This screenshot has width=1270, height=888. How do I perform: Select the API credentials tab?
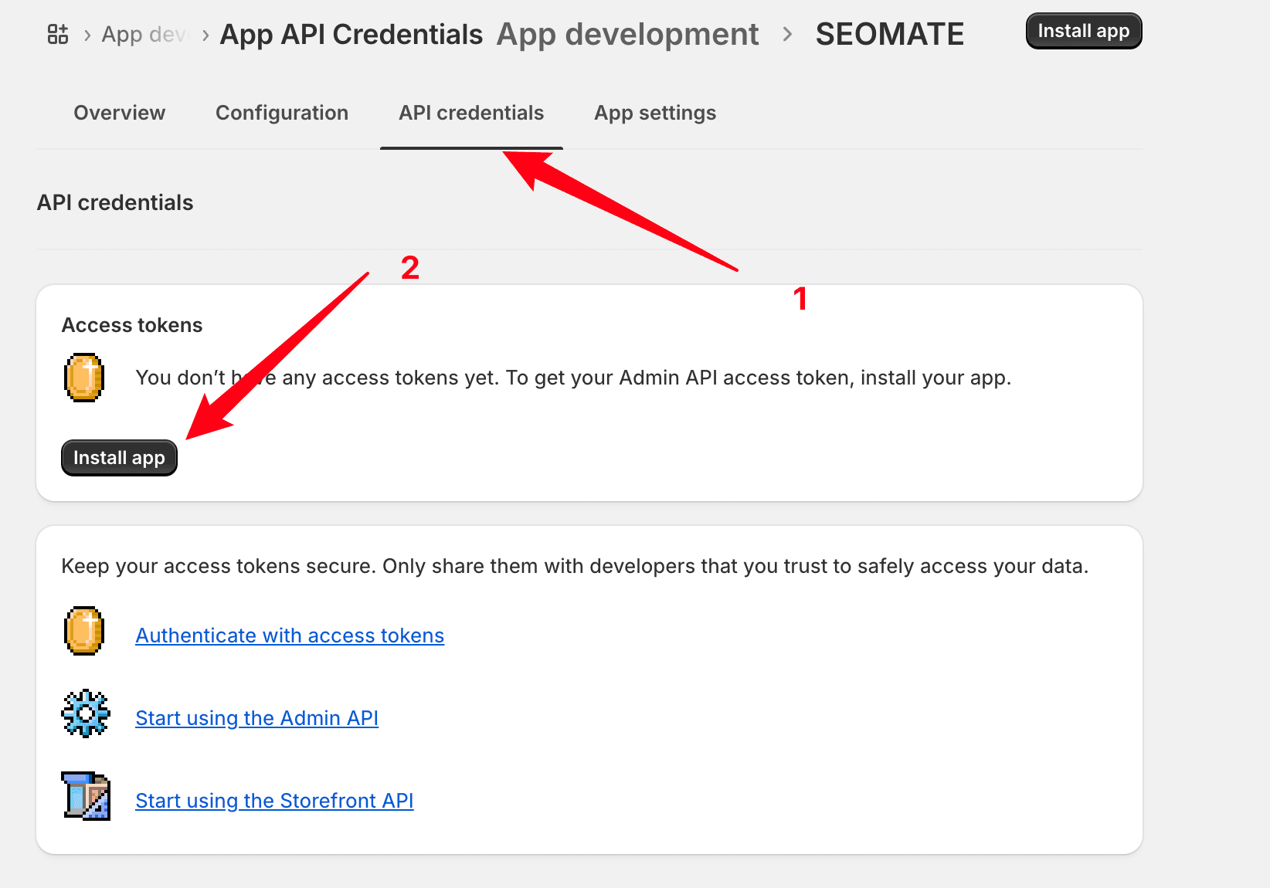coord(470,113)
